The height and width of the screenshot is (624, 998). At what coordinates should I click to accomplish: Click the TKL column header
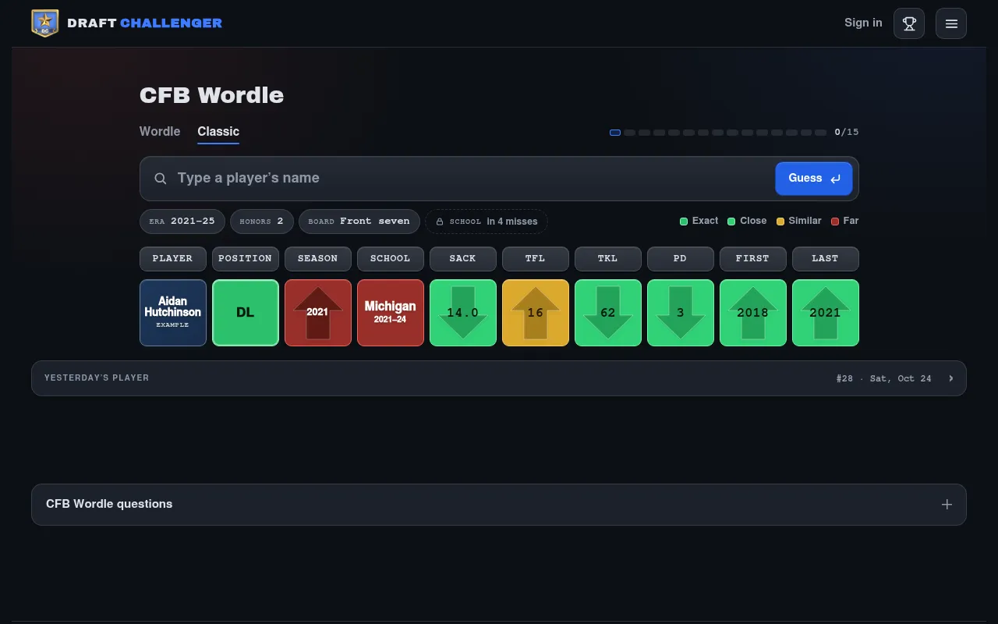(x=608, y=259)
